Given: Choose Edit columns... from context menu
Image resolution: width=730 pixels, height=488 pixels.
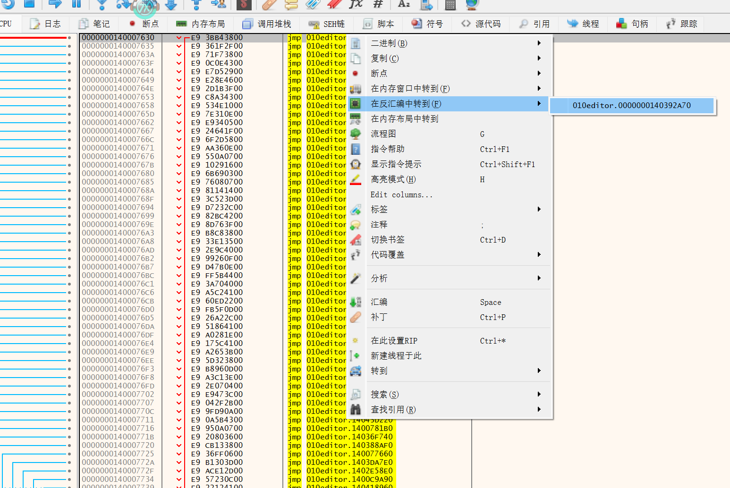Looking at the screenshot, I should click(x=401, y=194).
